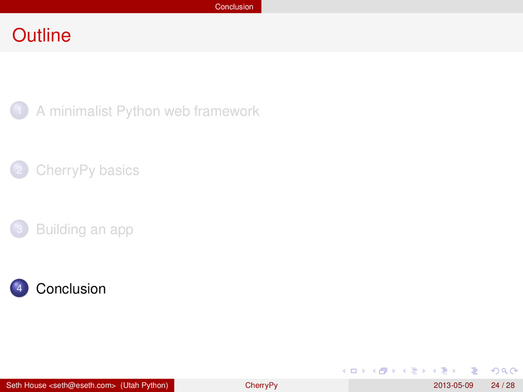Screen dimensions: 523x392
Task: Jump to 'CherryPy basics' outline entry
Action: point(88,170)
